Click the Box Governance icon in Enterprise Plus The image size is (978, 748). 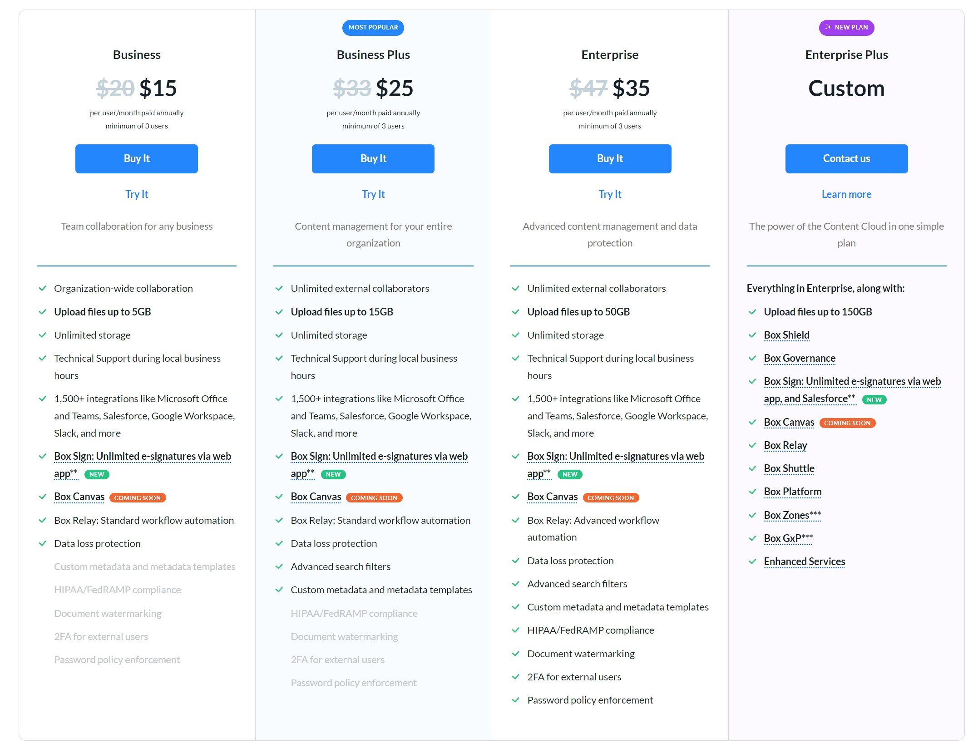click(753, 358)
